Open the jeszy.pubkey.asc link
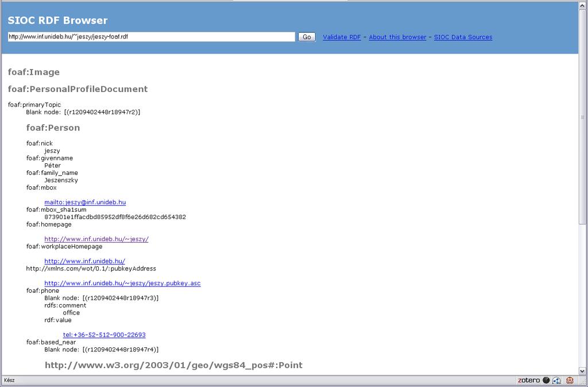The height and width of the screenshot is (387, 588). (122, 283)
